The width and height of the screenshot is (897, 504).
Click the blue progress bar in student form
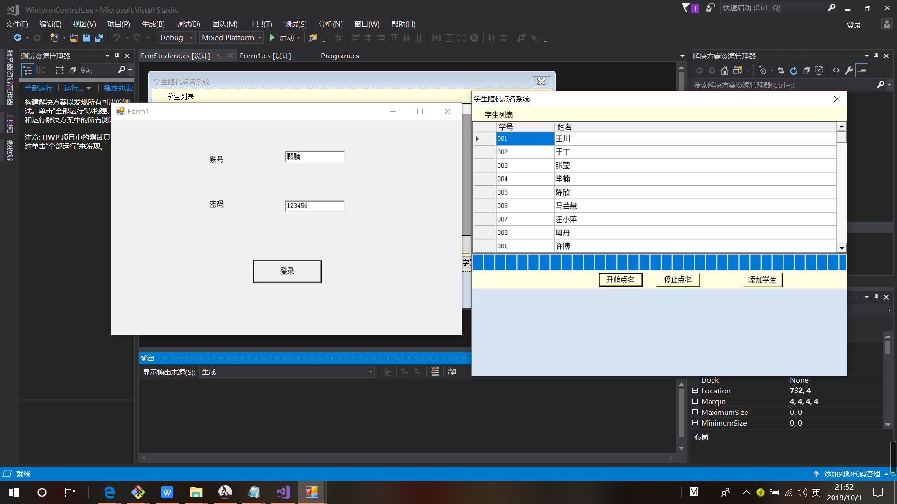click(659, 262)
